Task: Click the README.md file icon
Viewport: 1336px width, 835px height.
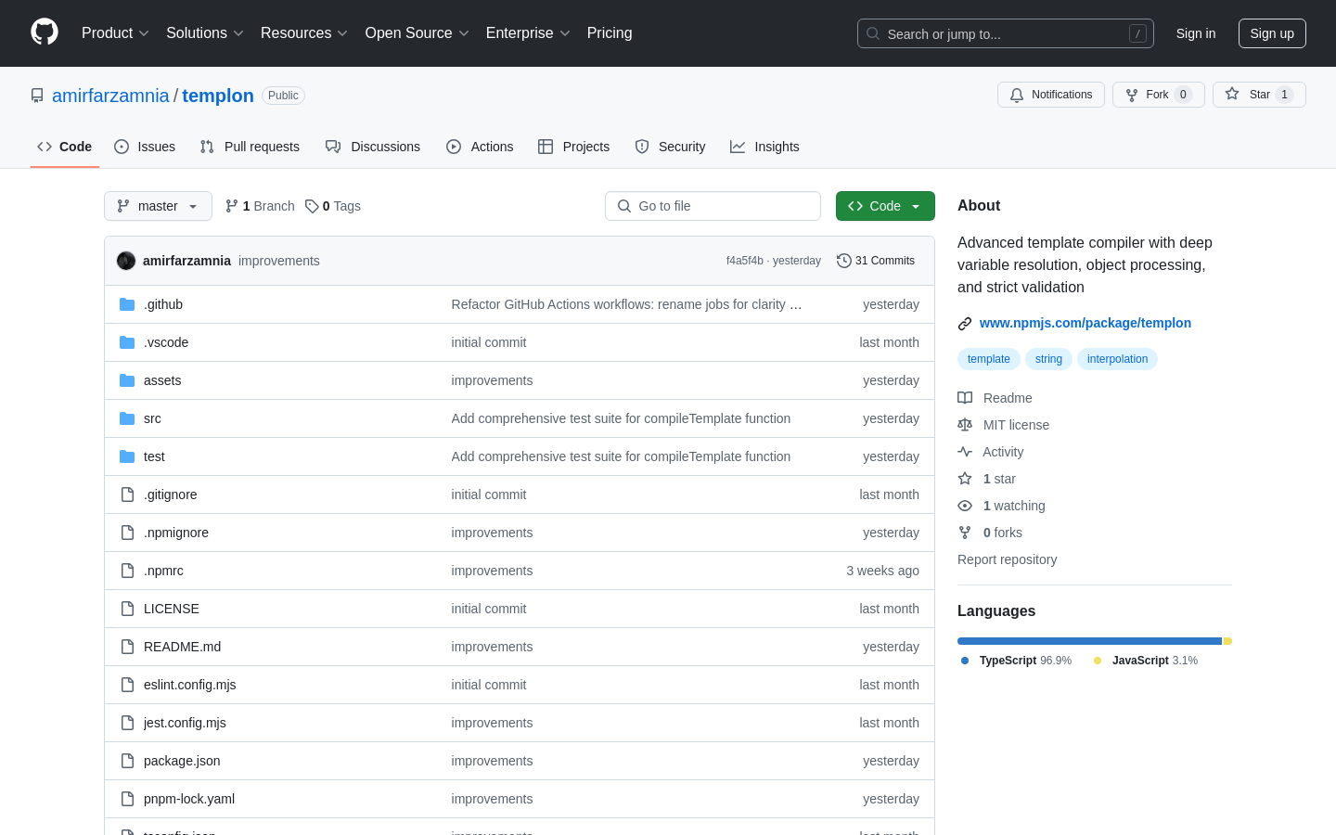Action: [127, 647]
